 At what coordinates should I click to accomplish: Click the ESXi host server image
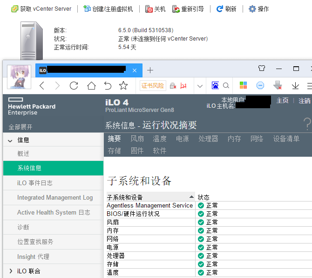pos(32,41)
